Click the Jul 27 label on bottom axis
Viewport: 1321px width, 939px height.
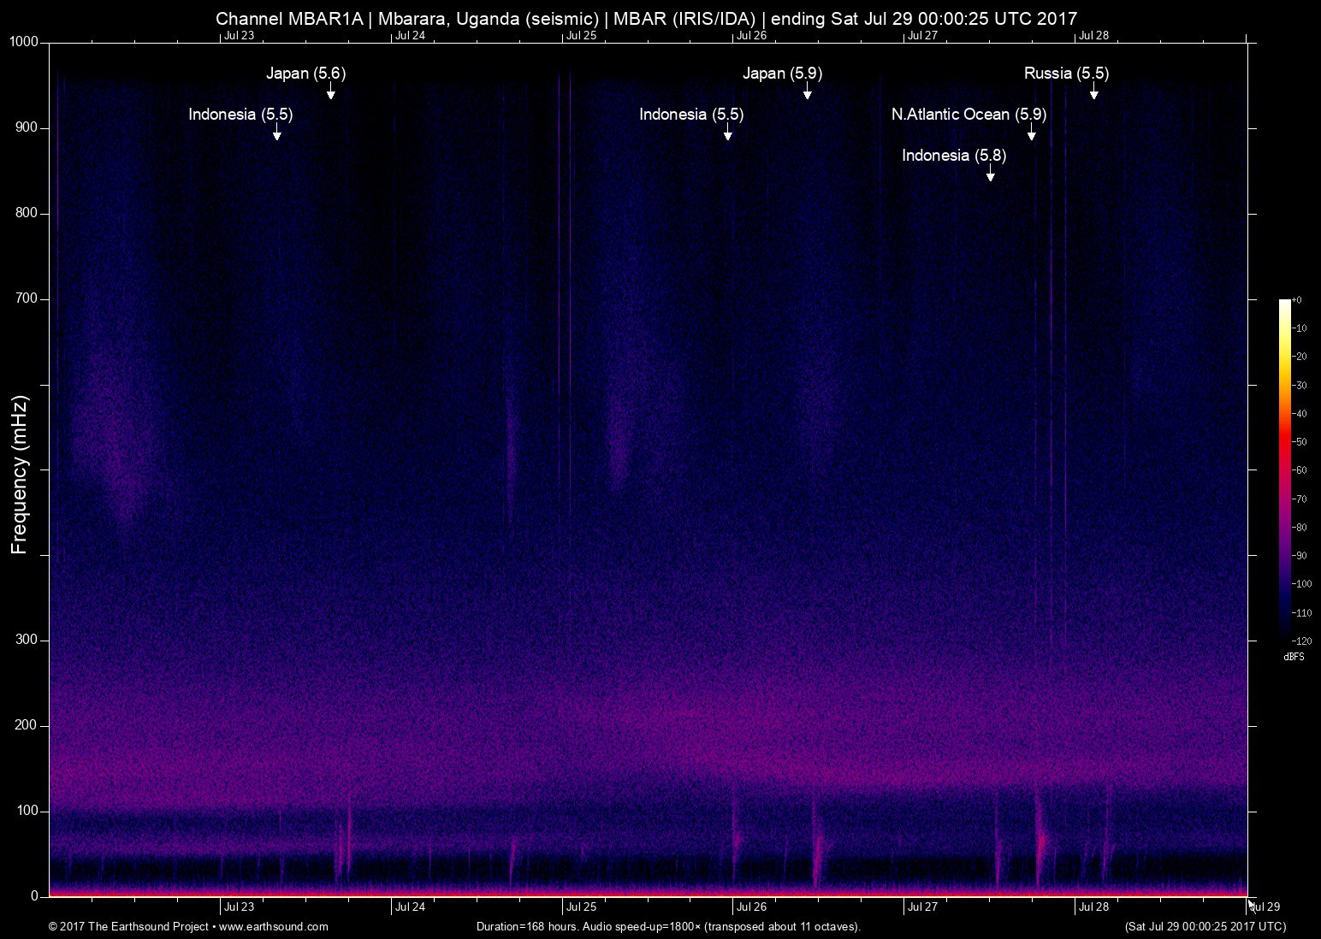pos(922,907)
